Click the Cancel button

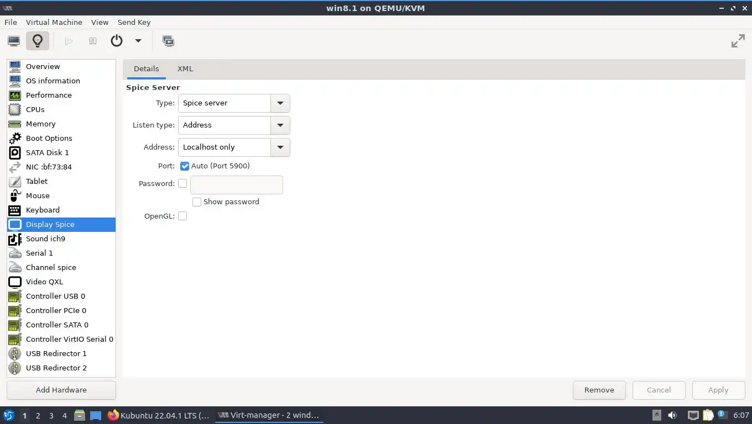[x=659, y=390]
